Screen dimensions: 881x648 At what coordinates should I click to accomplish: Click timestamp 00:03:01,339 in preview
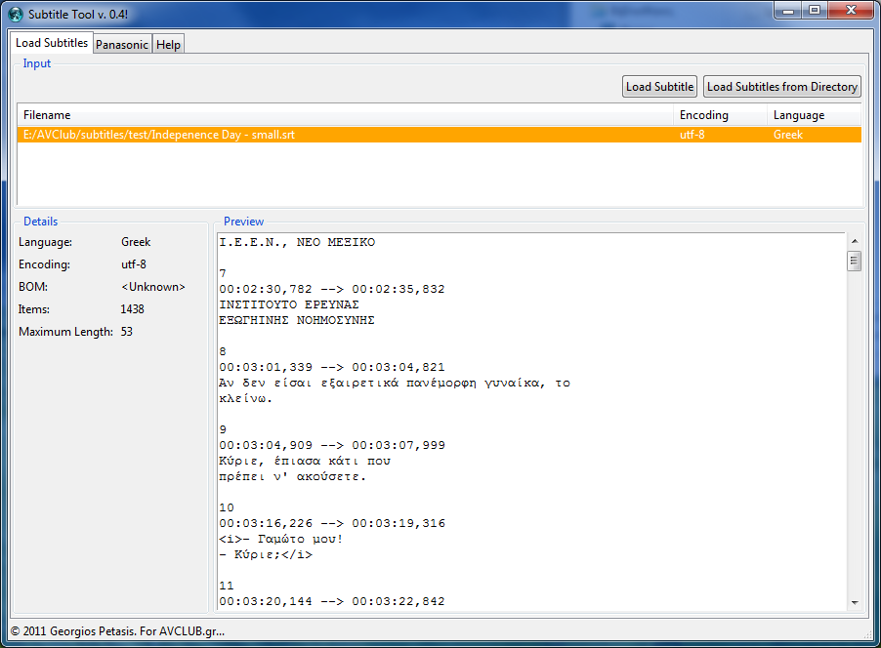[x=266, y=367]
